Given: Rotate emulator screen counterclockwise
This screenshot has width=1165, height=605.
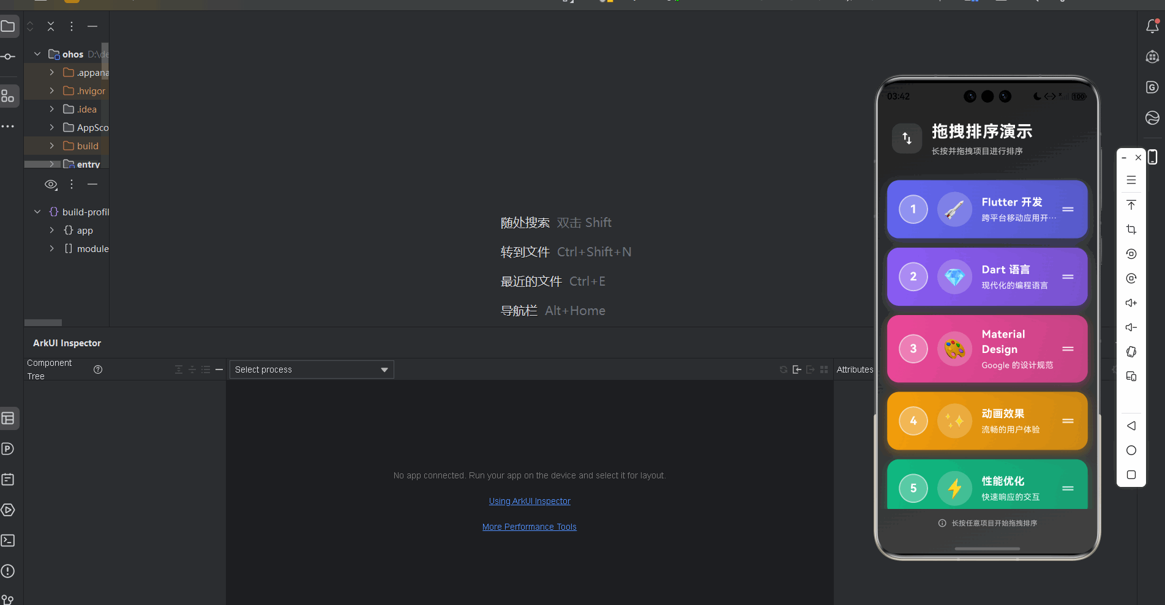Looking at the screenshot, I should coord(1131,254).
